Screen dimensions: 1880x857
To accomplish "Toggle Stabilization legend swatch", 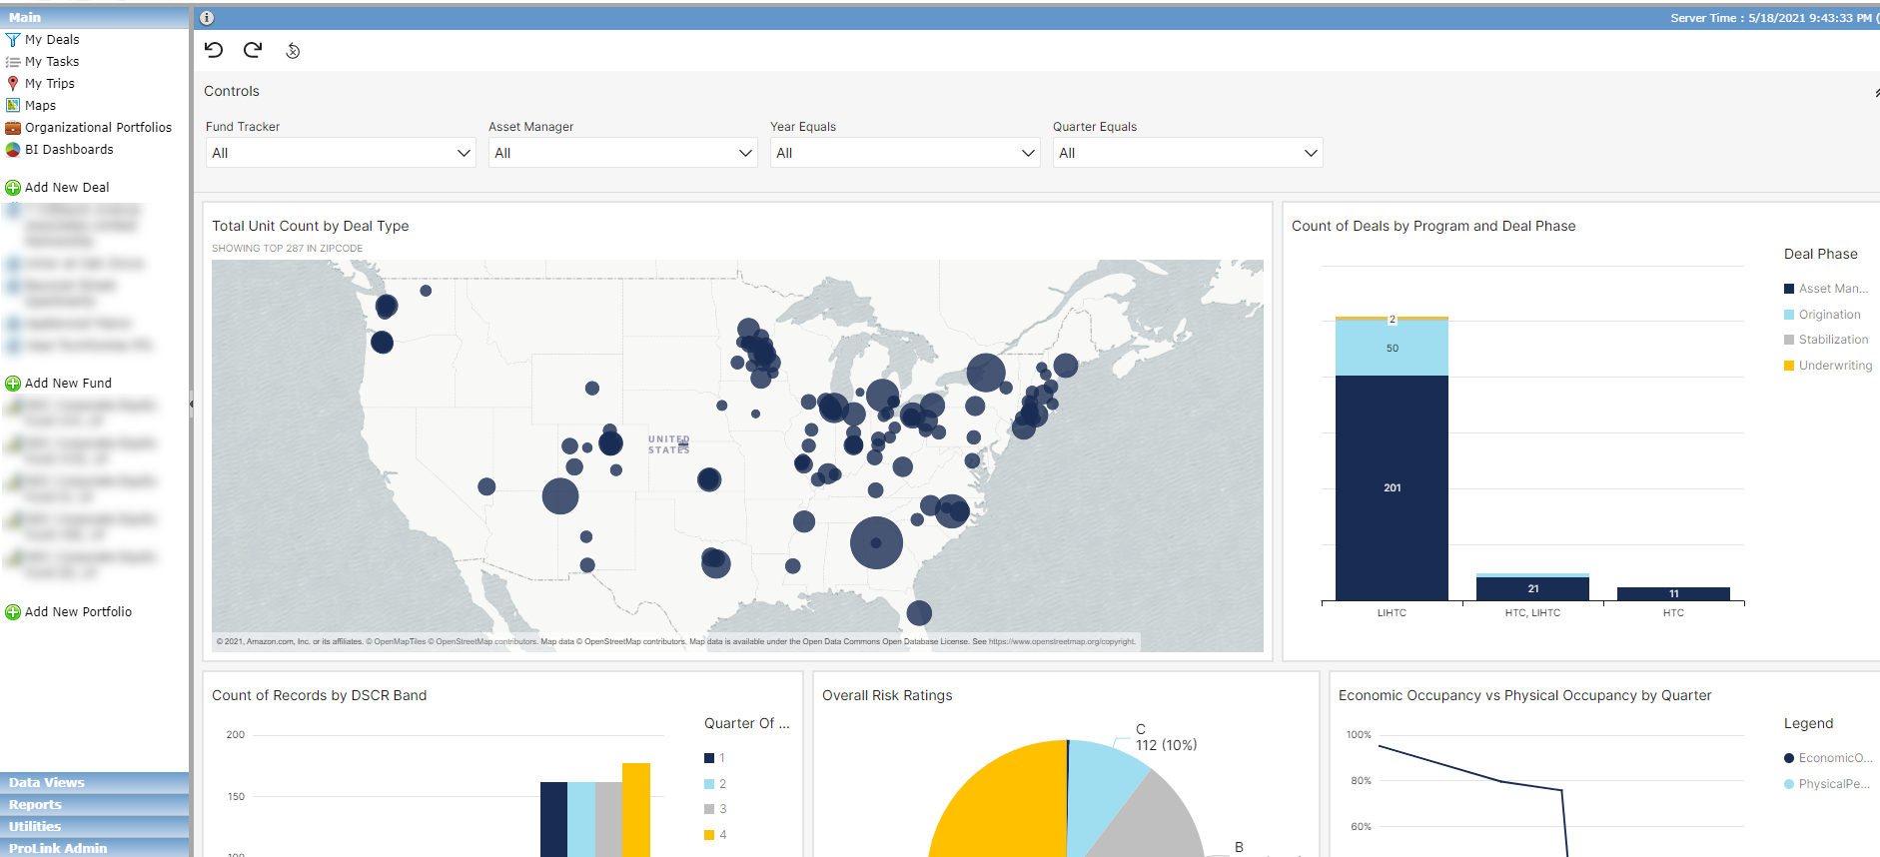I will pyautogui.click(x=1789, y=340).
